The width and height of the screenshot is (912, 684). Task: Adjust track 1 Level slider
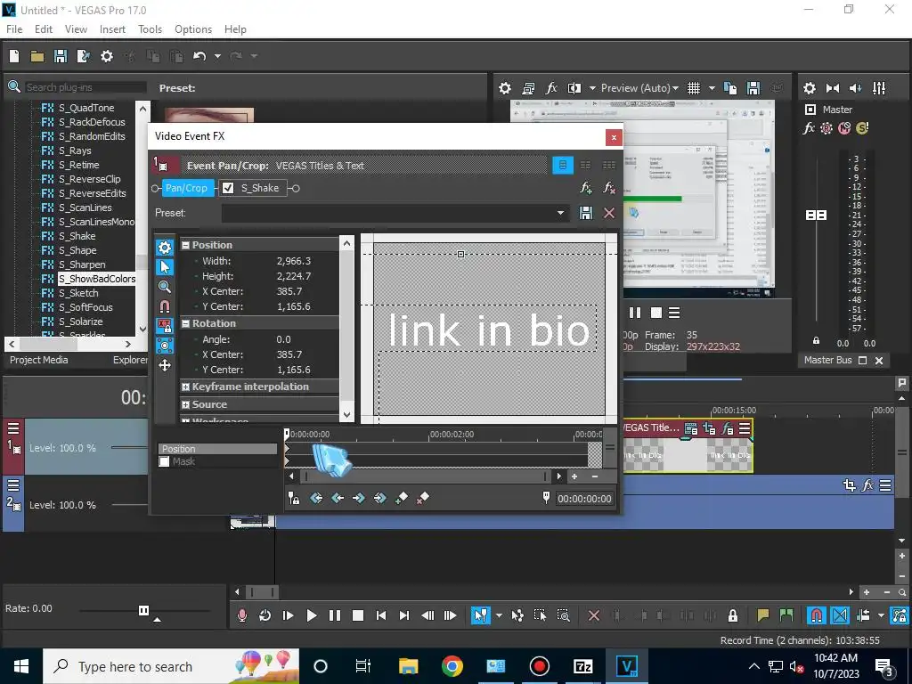(x=129, y=448)
